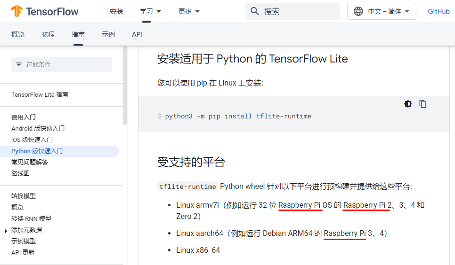This screenshot has width=455, height=265.
Task: Click the 受支持的平台 heading
Action: [191, 162]
